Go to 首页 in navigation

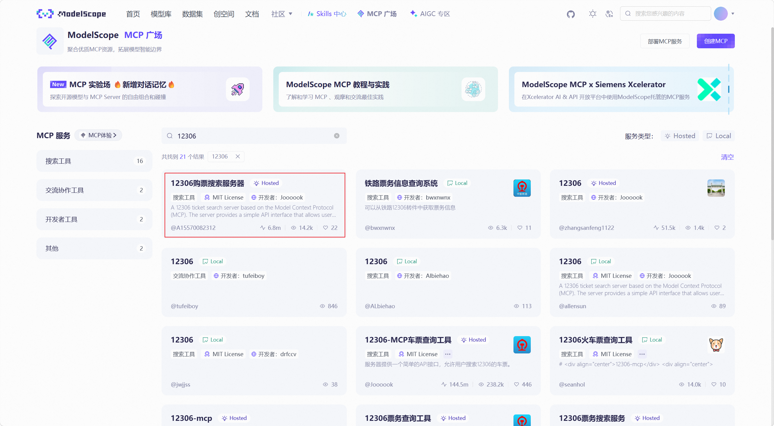coord(133,14)
